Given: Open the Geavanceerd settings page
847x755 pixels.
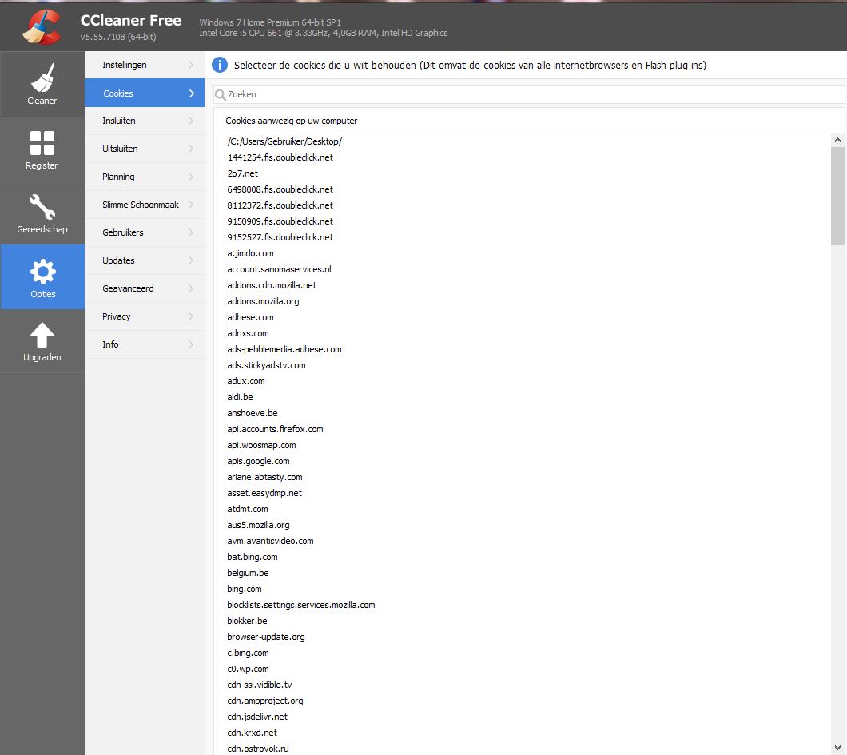Looking at the screenshot, I should tap(128, 288).
